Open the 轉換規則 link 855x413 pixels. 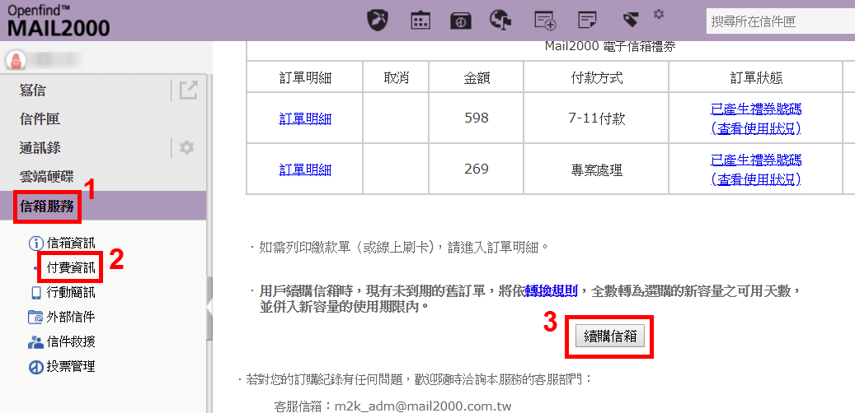(552, 290)
